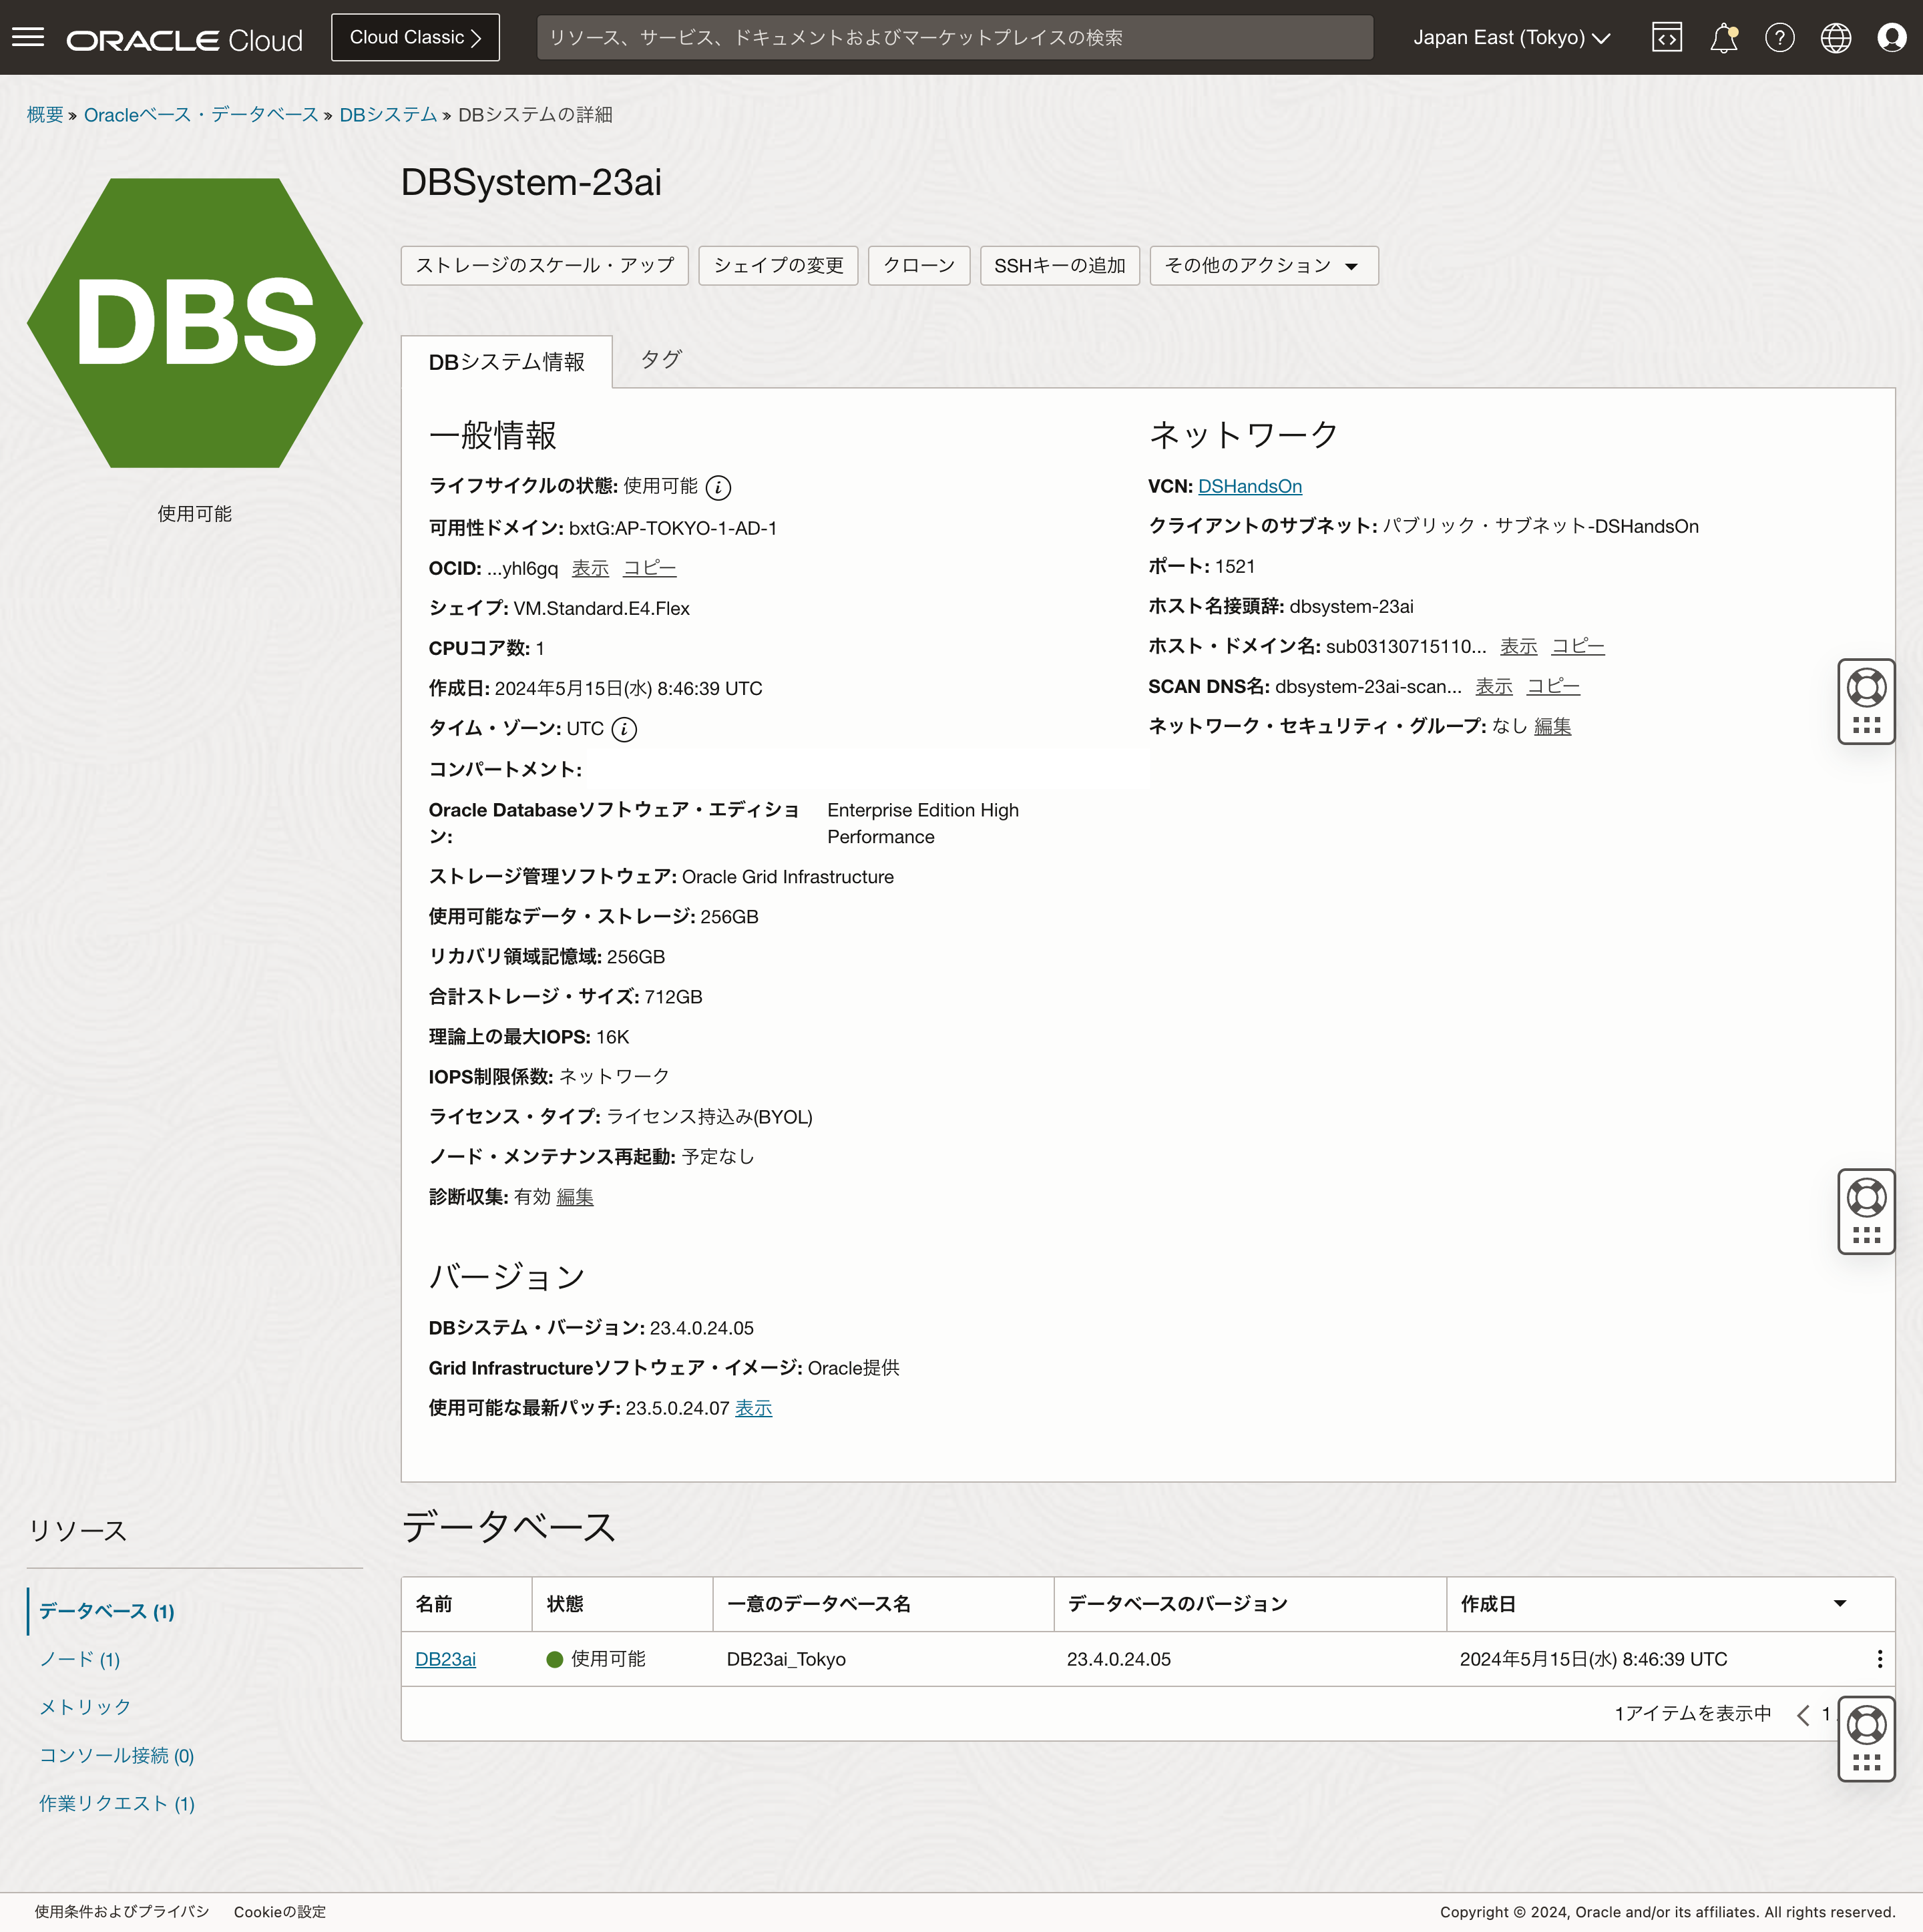Toggle sort arrow on 作成日 column
This screenshot has height=1932, width=1923.
click(1839, 1604)
